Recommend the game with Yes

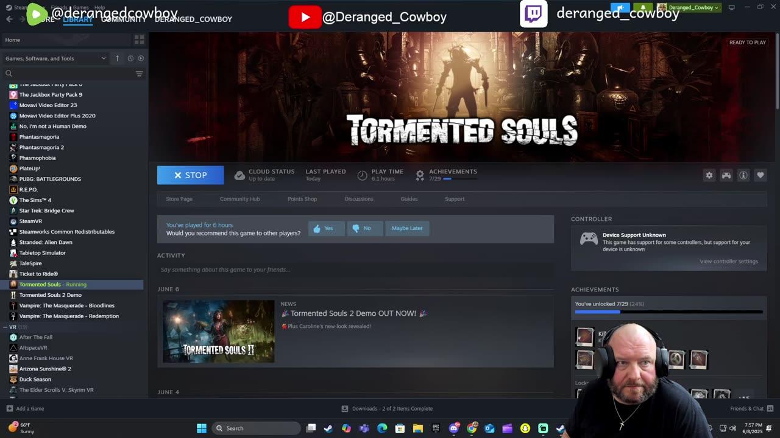[x=326, y=228]
